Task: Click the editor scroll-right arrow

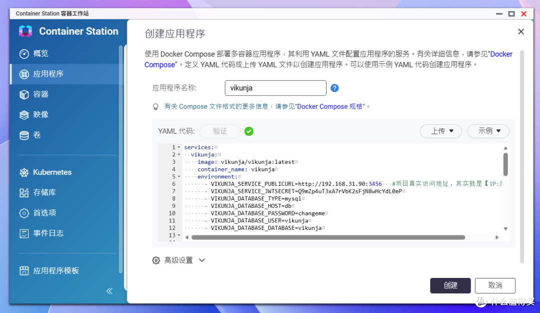Action: (x=497, y=237)
